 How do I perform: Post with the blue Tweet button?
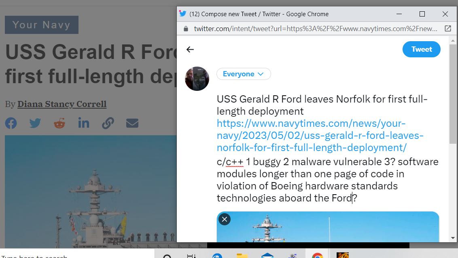click(x=422, y=49)
